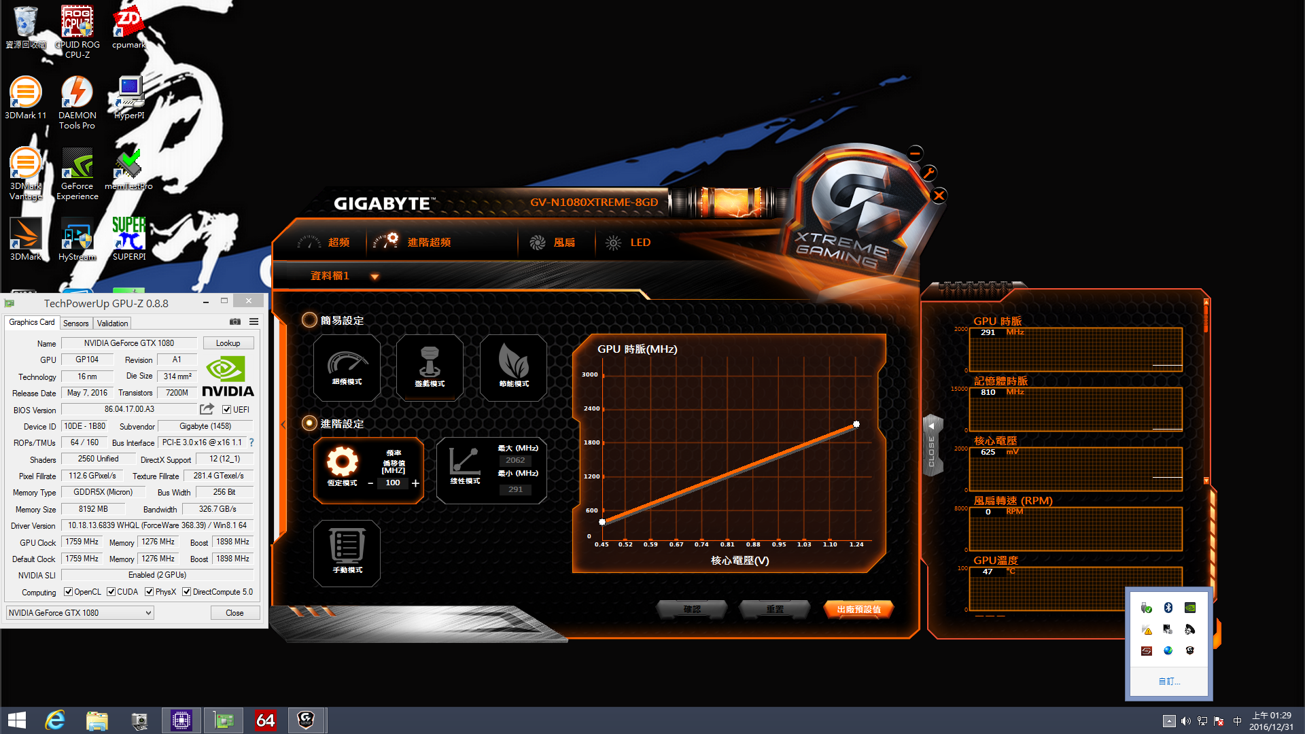Click the taskbar clock showing 01:29
1305x734 pixels.
tap(1271, 721)
